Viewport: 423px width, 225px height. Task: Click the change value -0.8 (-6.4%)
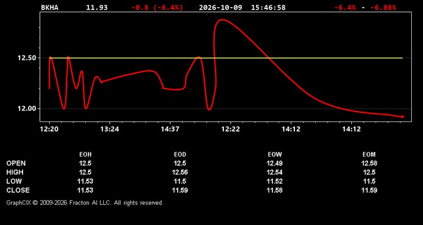[157, 7]
